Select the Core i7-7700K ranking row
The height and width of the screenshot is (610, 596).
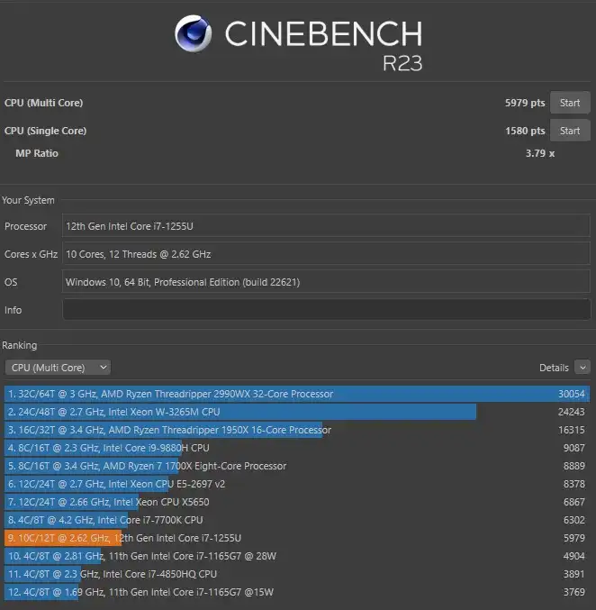click(x=297, y=520)
